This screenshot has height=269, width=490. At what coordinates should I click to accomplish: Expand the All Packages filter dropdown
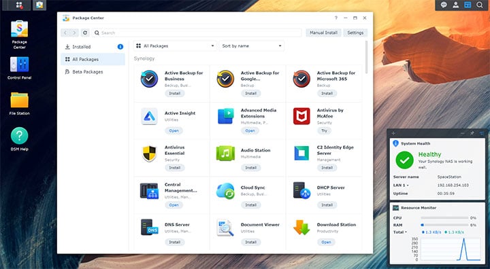click(x=175, y=46)
